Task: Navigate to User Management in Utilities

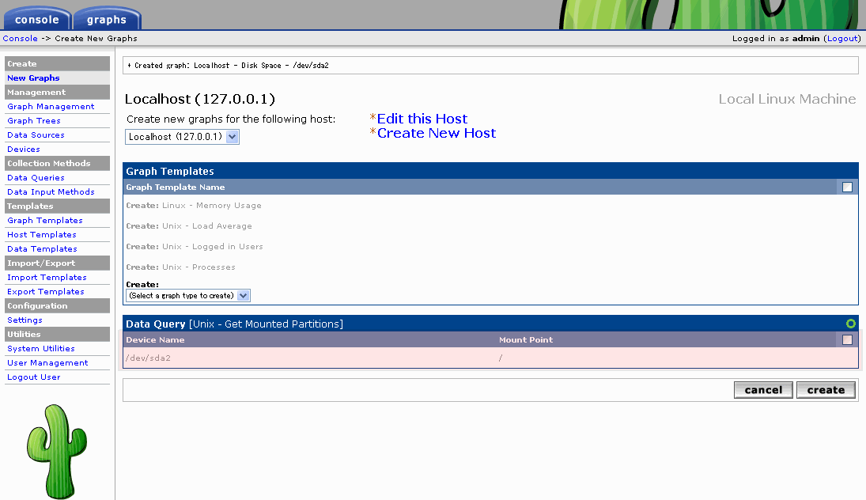Action: (x=47, y=363)
